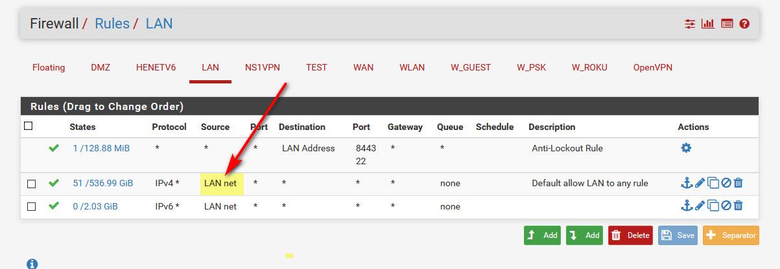Open the bar chart status icon in the header
Screen dimensions: 780x269
[x=708, y=24]
